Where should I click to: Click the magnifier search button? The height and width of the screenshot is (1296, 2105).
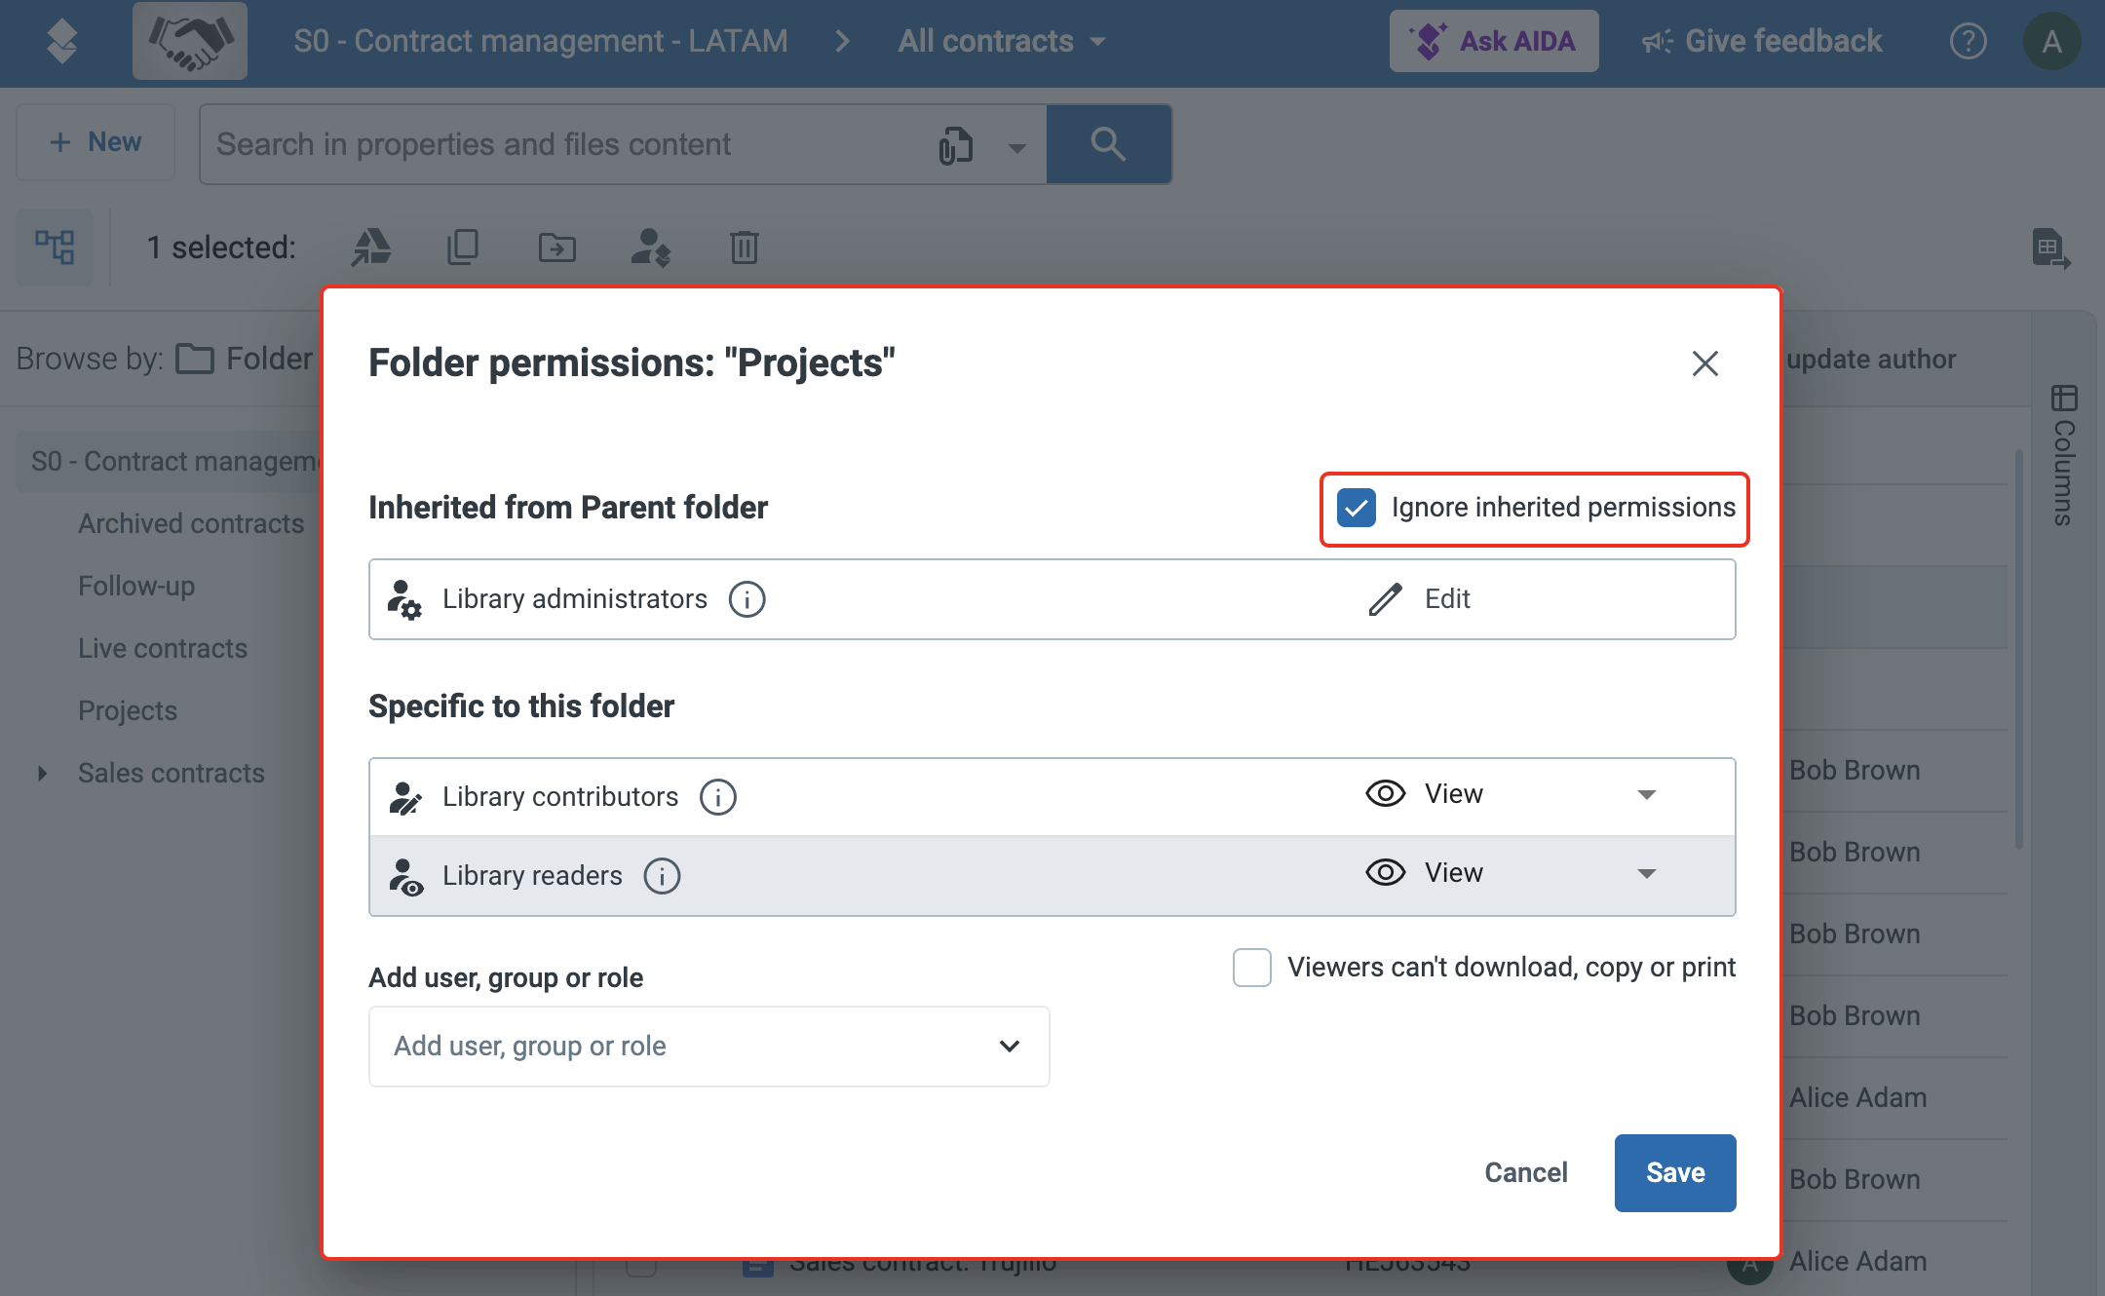pyautogui.click(x=1109, y=144)
